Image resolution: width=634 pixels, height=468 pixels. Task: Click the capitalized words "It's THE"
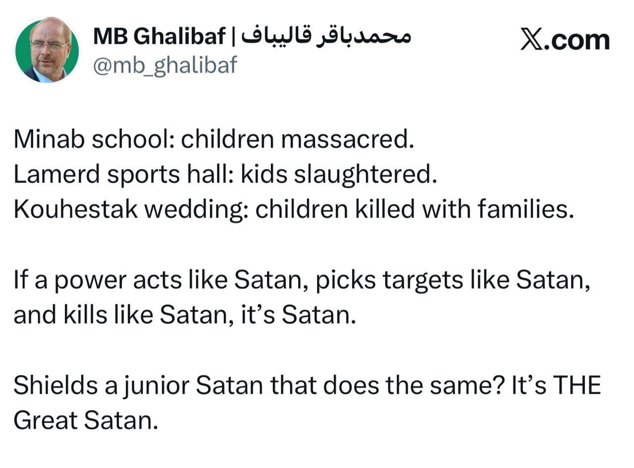pos(556,385)
